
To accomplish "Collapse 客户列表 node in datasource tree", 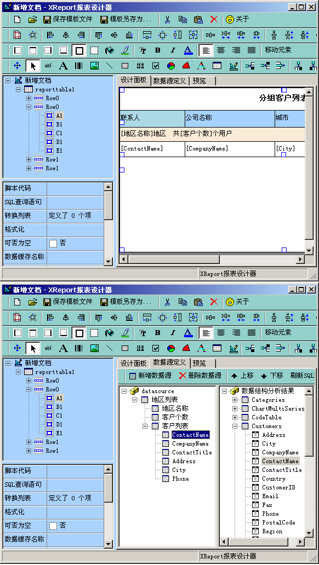I will click(145, 426).
